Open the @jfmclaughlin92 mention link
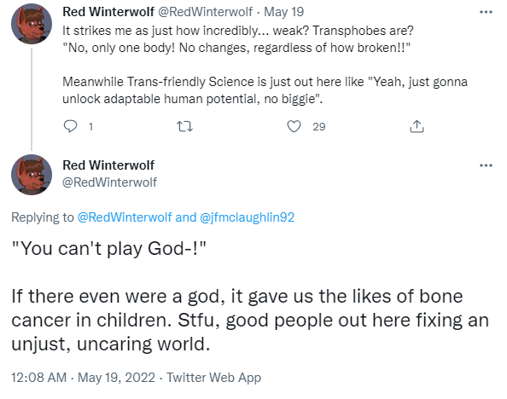The image size is (507, 399). point(247,217)
